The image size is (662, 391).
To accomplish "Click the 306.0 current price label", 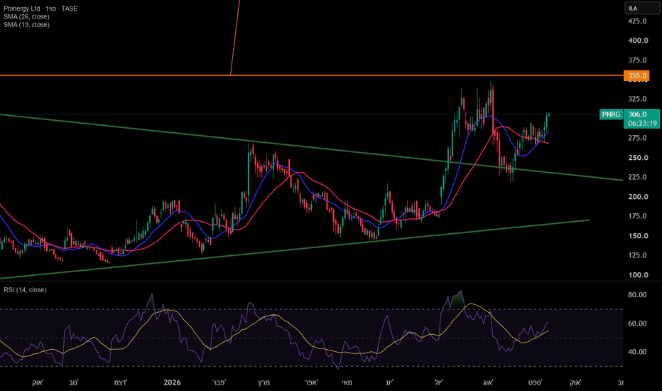I will [x=637, y=114].
